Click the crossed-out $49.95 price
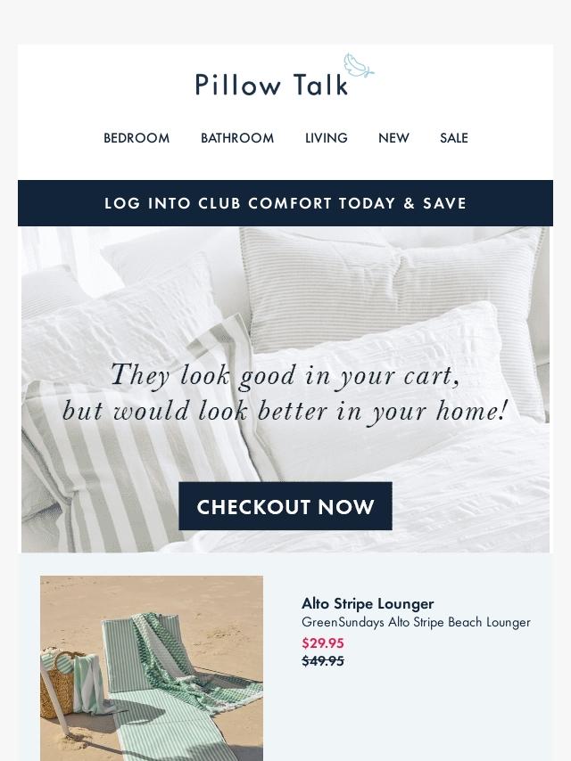This screenshot has height=761, width=571. [x=323, y=661]
